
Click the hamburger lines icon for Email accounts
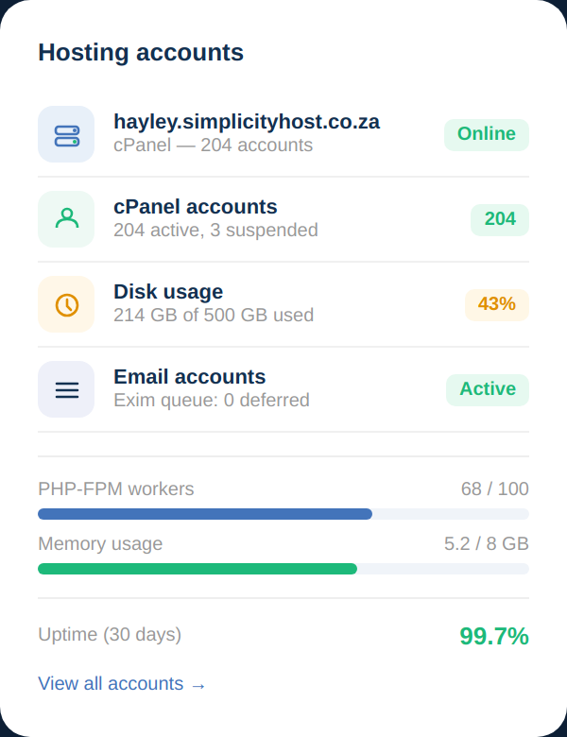point(66,389)
